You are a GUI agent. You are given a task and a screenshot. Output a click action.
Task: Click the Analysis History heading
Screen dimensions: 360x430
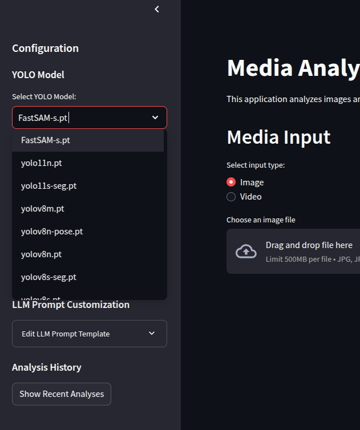[x=47, y=367]
